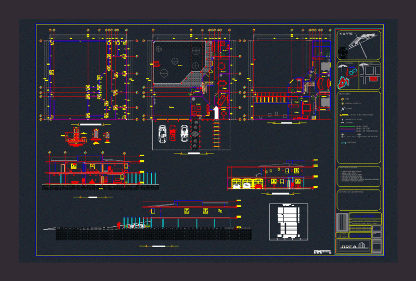
Task: Click the white massing diagram in the white frame
Action: 289,222
